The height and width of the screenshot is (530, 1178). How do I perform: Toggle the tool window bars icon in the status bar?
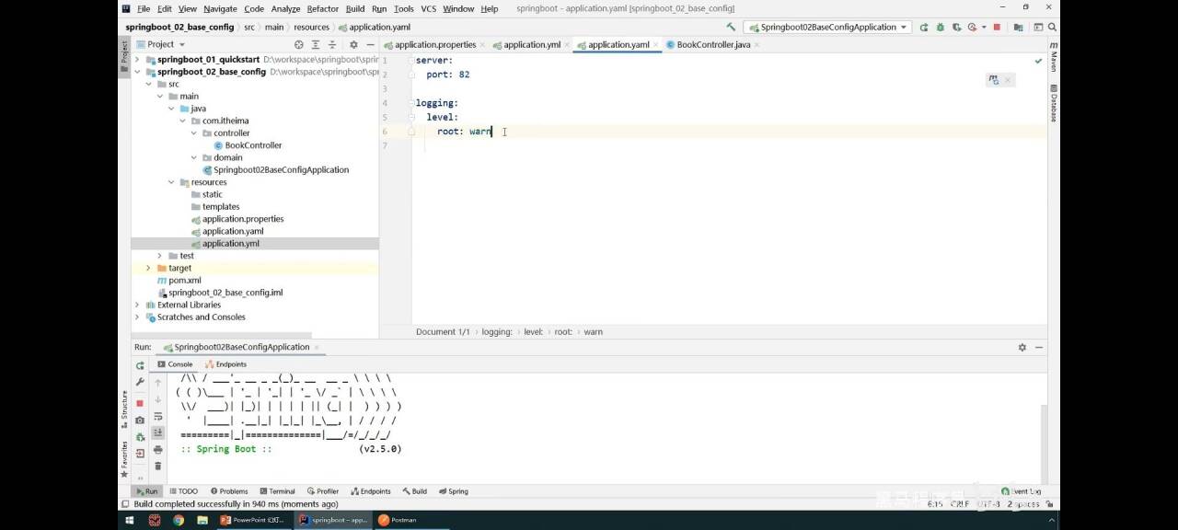click(x=126, y=504)
